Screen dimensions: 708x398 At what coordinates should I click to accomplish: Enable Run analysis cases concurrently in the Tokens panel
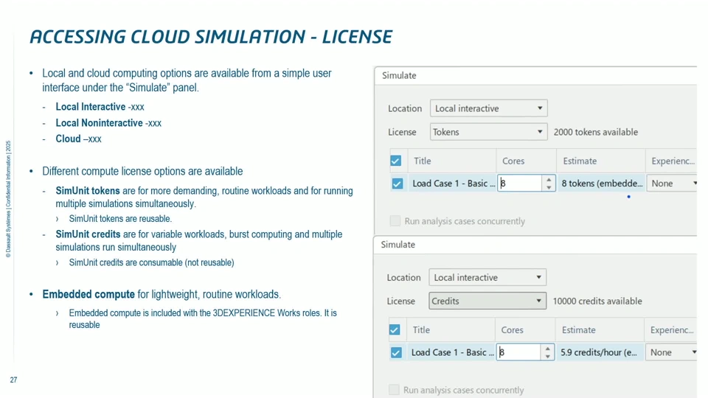click(x=395, y=220)
